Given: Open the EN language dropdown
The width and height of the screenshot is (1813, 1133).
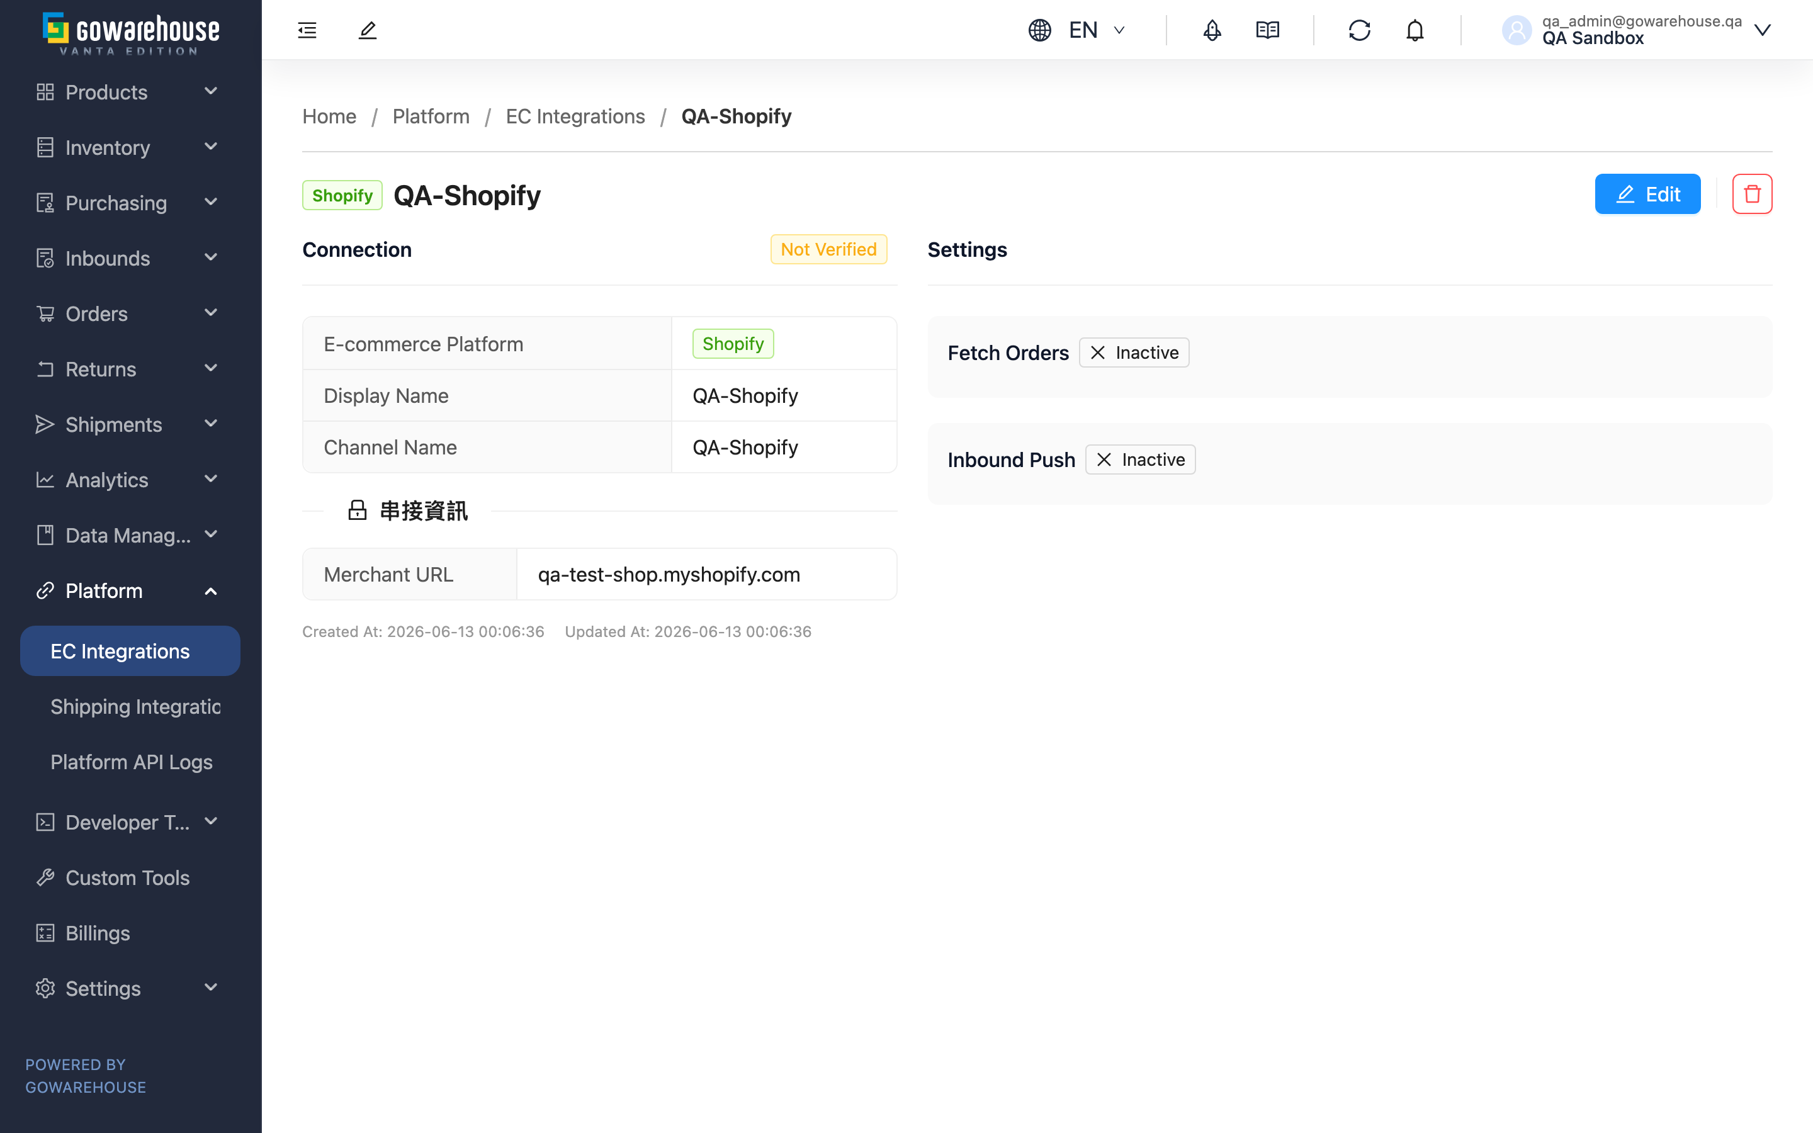Looking at the screenshot, I should click(1097, 30).
